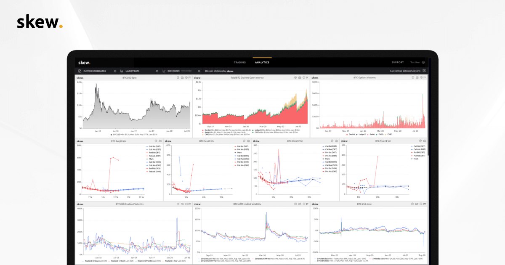
Task: Expand the Exchanges menu via its circular icon
Action: pos(199,71)
